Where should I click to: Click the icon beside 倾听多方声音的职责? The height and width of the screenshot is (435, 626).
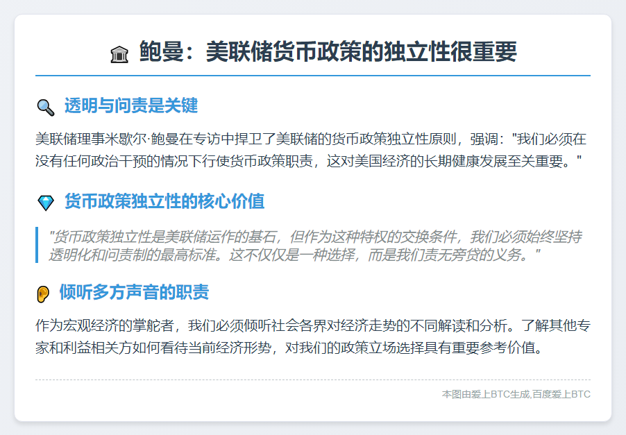43,293
